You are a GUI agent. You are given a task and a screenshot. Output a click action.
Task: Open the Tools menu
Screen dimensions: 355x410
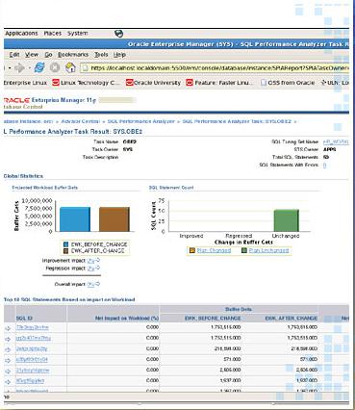(101, 55)
